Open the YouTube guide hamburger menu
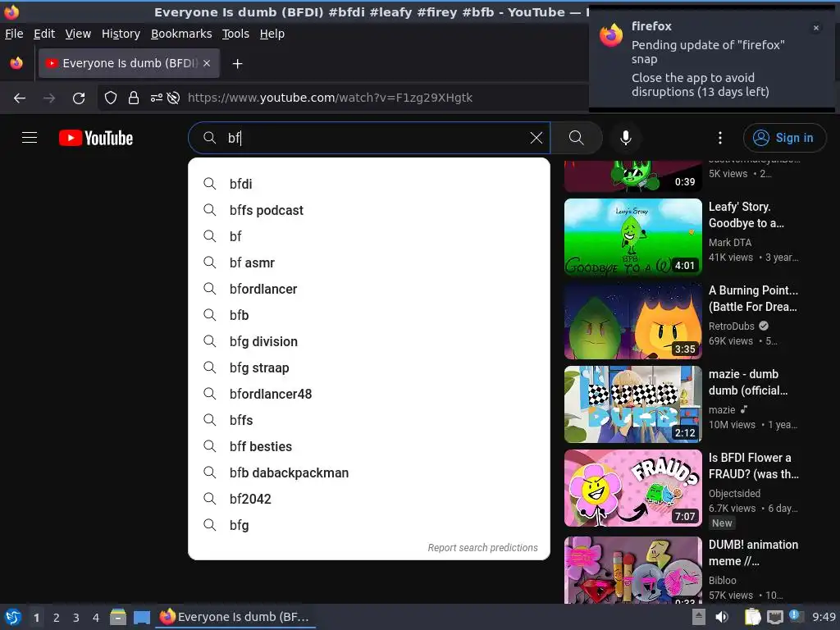Screen dimensions: 840x630 point(30,138)
